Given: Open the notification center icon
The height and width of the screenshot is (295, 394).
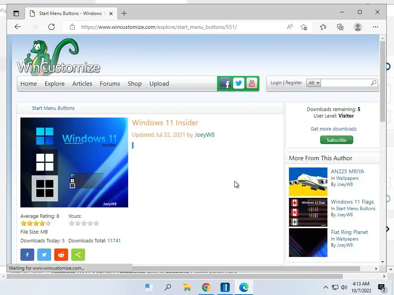Looking at the screenshot, I should 382,288.
